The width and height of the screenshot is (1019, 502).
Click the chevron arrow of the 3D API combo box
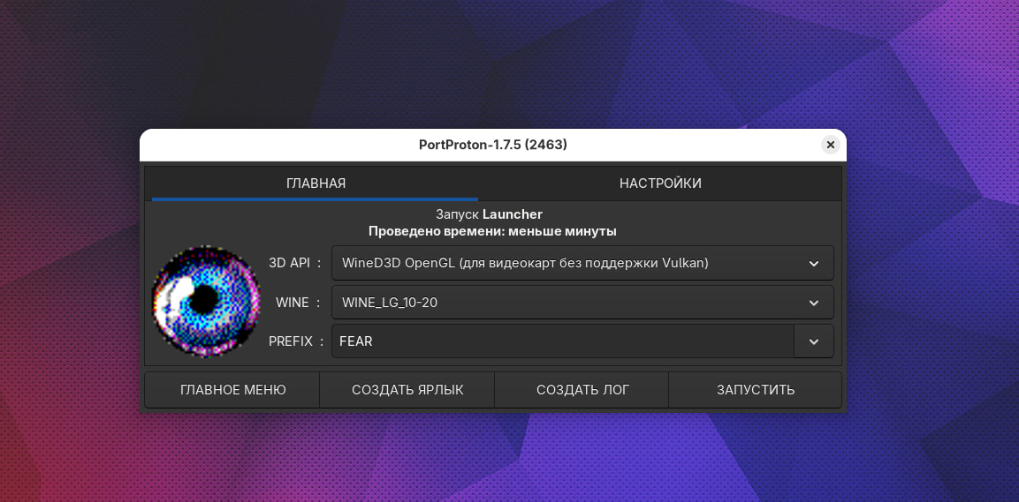pos(813,263)
